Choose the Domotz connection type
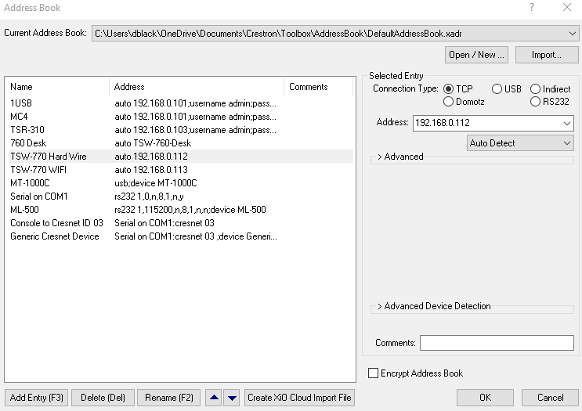Viewport: 582px width, 411px height. click(x=449, y=102)
